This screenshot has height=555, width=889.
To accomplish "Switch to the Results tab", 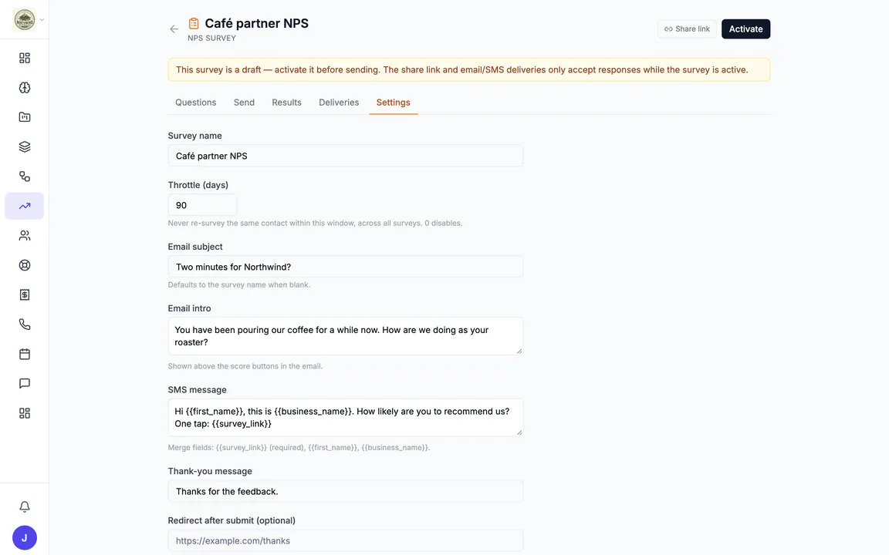I will pyautogui.click(x=286, y=103).
